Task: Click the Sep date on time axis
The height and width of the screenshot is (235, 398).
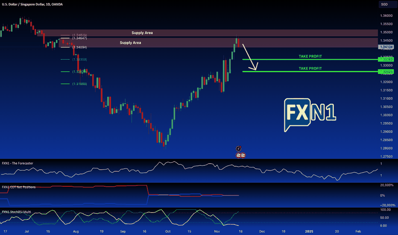Action: click(123, 232)
